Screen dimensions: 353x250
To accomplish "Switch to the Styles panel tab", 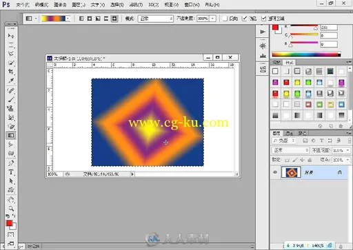I will [x=290, y=63].
